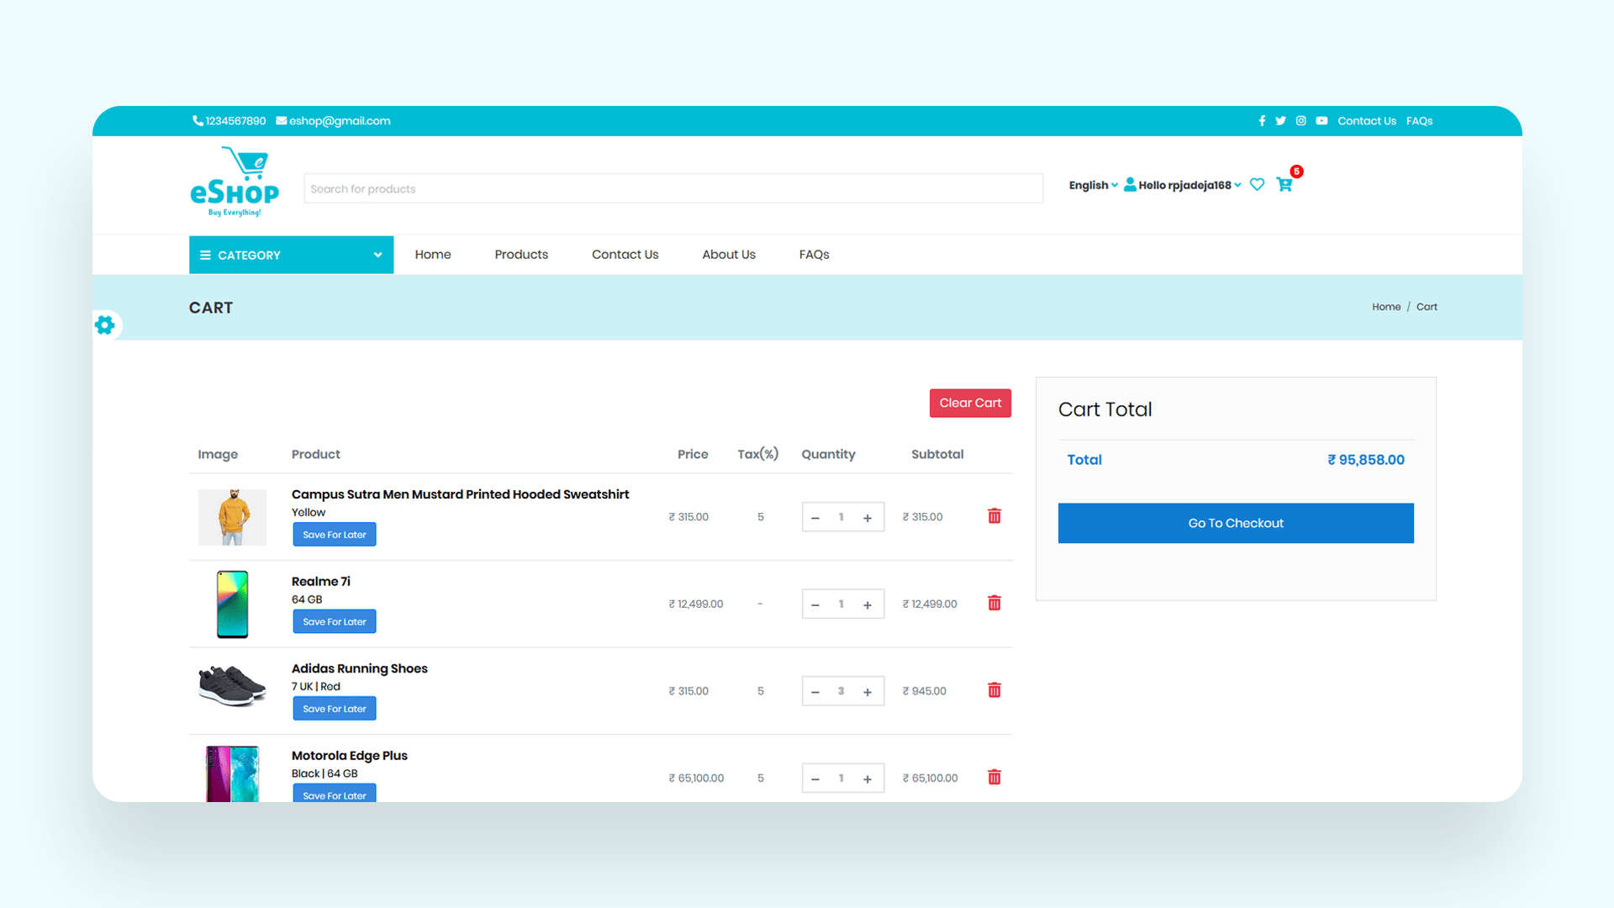The height and width of the screenshot is (908, 1614).
Task: Open the shopping cart icon in header
Action: click(1284, 185)
